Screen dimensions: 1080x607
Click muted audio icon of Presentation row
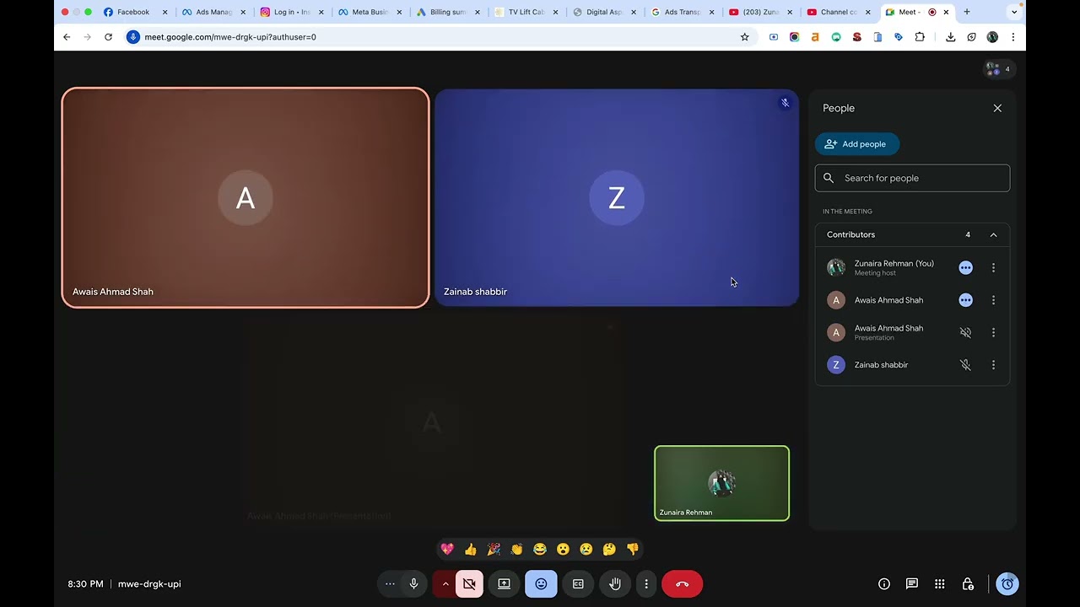(965, 332)
